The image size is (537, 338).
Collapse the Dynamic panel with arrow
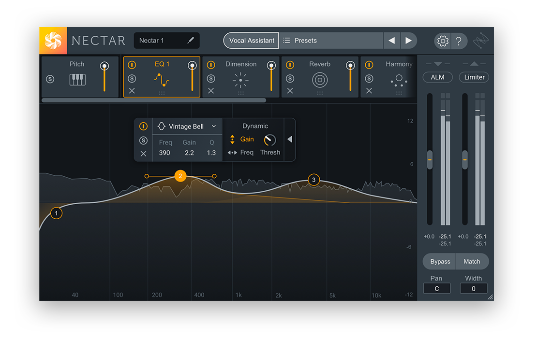[290, 140]
